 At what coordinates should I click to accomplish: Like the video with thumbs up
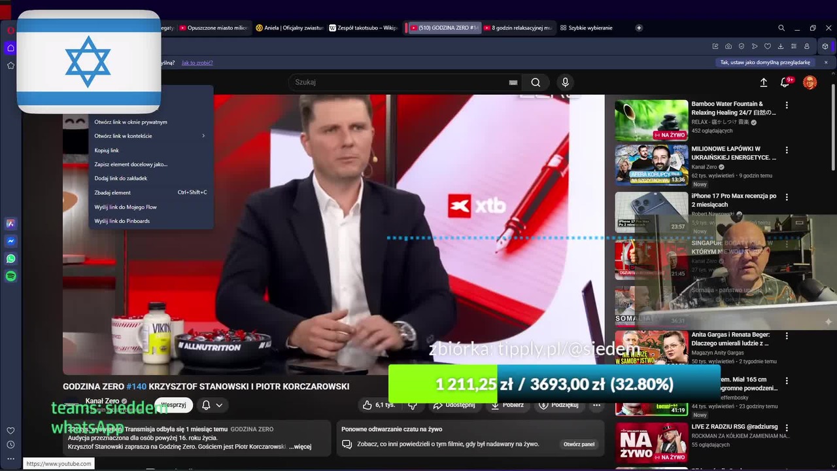click(367, 405)
